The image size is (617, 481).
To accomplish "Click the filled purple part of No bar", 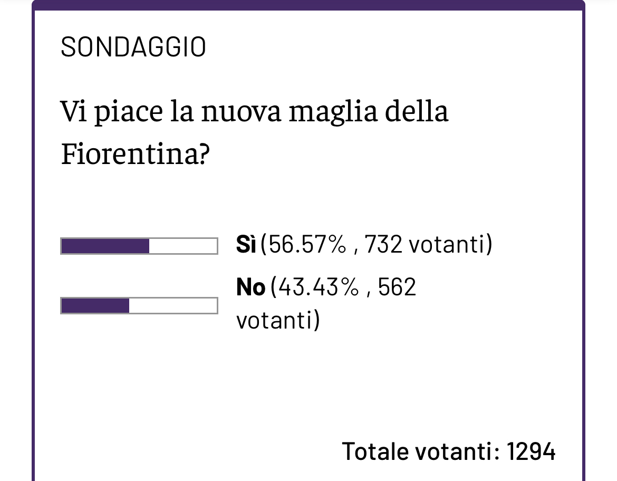I will [x=95, y=305].
